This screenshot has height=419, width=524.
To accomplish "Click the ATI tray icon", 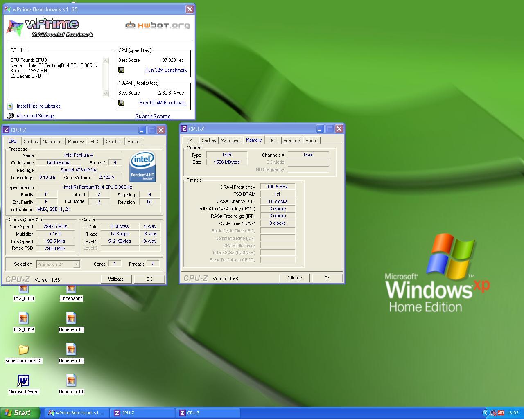I will point(501,413).
